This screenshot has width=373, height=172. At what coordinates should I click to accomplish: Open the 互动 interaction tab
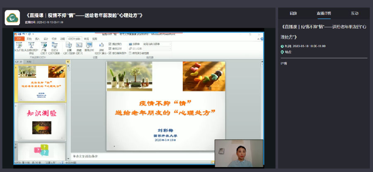pyautogui.click(x=355, y=13)
